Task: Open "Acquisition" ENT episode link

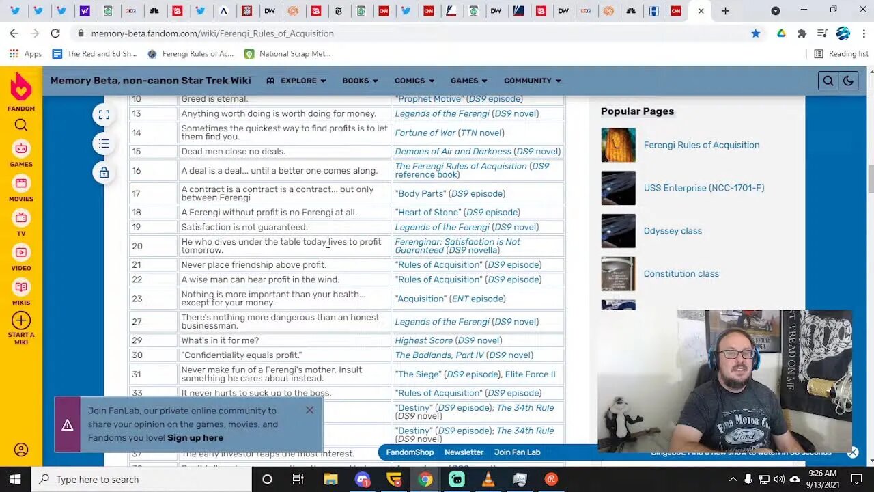Action: 419,299
